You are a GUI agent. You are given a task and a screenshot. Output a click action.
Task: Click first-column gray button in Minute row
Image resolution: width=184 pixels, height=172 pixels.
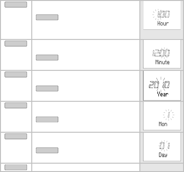point(16,44)
